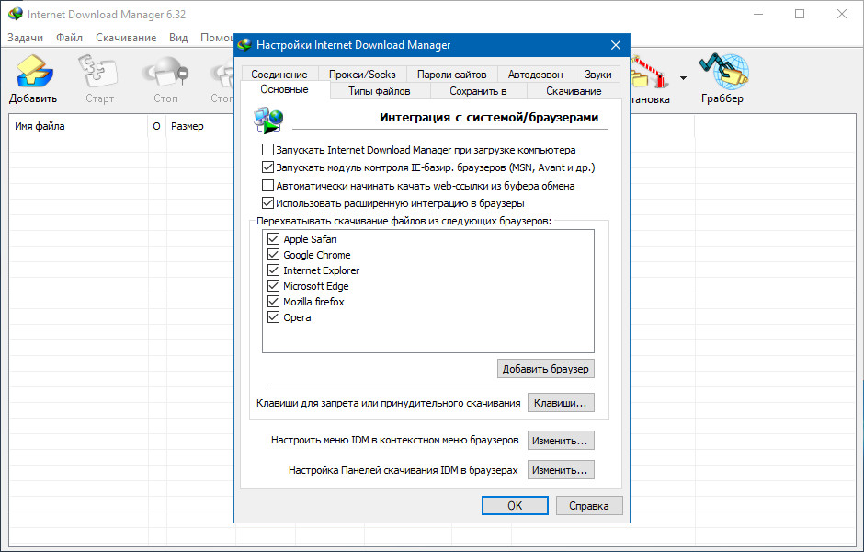Click the IDM icon in the settings dialog title

pos(244,44)
